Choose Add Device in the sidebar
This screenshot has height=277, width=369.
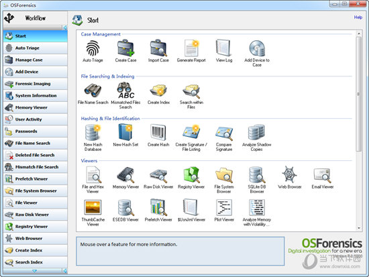tap(36, 72)
